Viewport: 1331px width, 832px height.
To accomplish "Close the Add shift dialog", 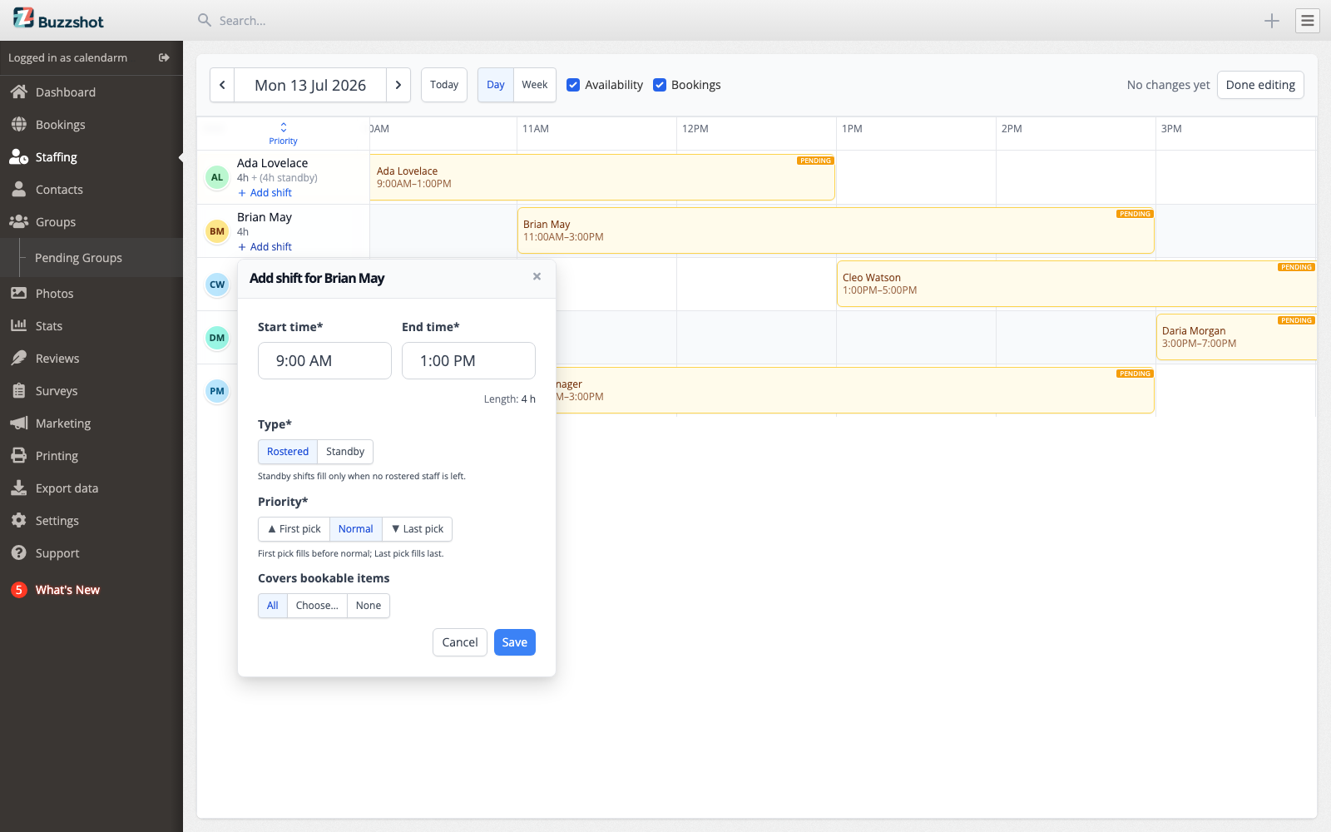I will tap(537, 276).
